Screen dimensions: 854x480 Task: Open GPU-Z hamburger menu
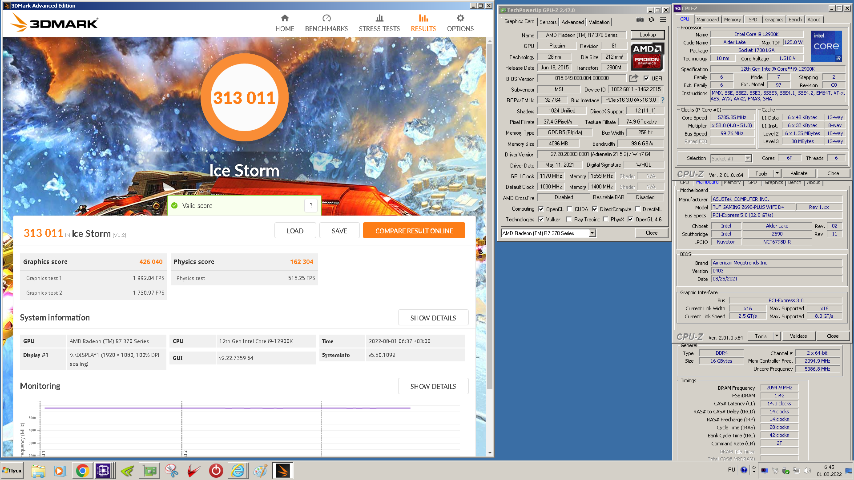[x=663, y=20]
